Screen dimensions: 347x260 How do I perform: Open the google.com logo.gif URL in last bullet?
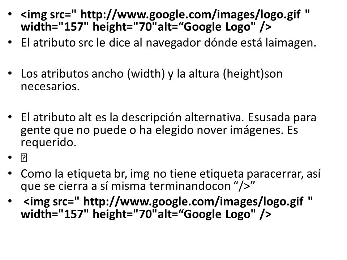[x=193, y=201]
